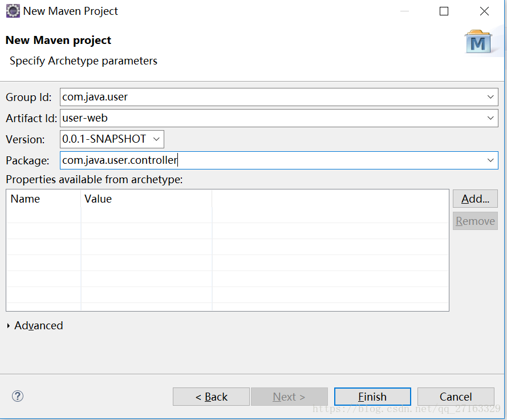Click the Maven M wizard banner icon

(478, 42)
